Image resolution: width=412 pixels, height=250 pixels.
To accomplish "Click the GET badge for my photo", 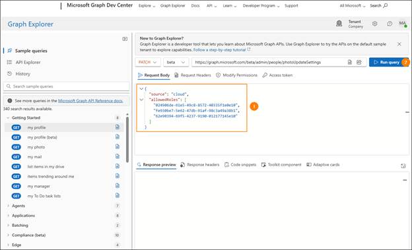I will pyautogui.click(x=17, y=147).
